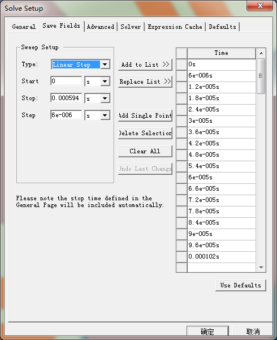The image size is (277, 340).
Task: Click Add to List button
Action: click(145, 64)
